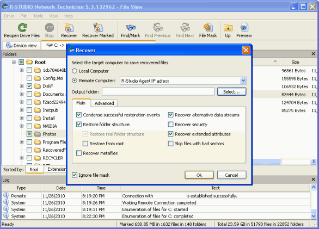Click the NVIDIA folder icon
Image resolution: width=319 pixels, height=229 pixels.
(x=38, y=126)
